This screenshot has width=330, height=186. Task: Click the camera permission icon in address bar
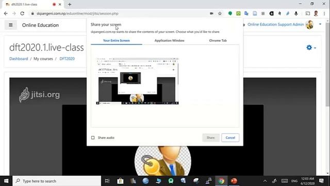[211, 13]
